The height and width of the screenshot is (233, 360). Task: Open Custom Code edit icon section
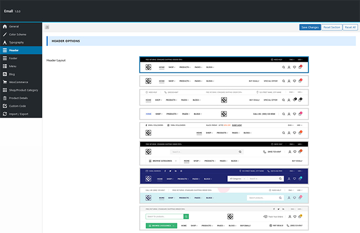(5, 106)
